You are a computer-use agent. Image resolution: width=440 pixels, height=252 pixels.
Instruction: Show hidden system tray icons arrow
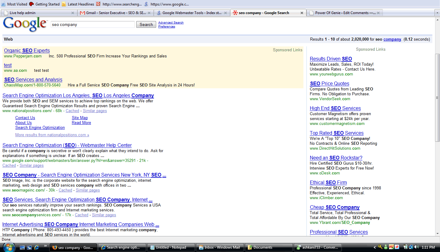click(375, 247)
